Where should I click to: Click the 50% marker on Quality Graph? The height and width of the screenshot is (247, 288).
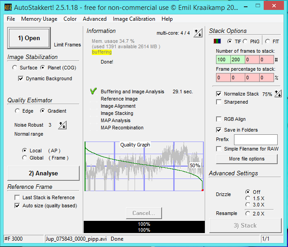pyautogui.click(x=195, y=165)
